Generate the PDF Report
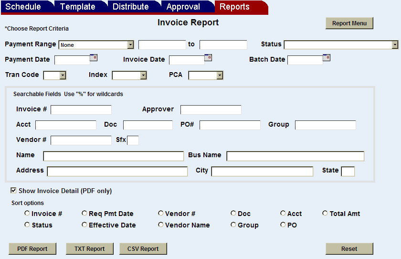The width and height of the screenshot is (401, 259). click(x=32, y=249)
